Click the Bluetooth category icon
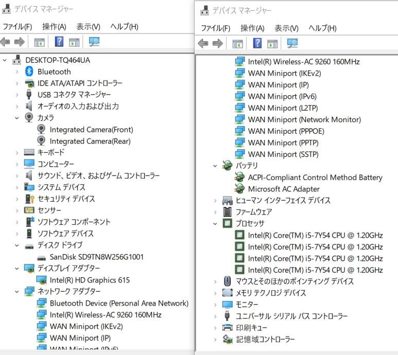Screen dimensions: 398x355 pyautogui.click(x=29, y=72)
